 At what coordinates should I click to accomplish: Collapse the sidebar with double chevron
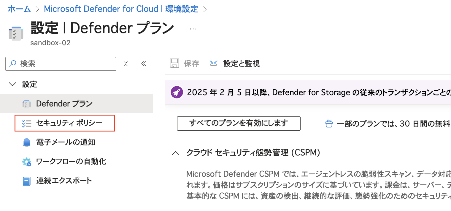pos(144,64)
